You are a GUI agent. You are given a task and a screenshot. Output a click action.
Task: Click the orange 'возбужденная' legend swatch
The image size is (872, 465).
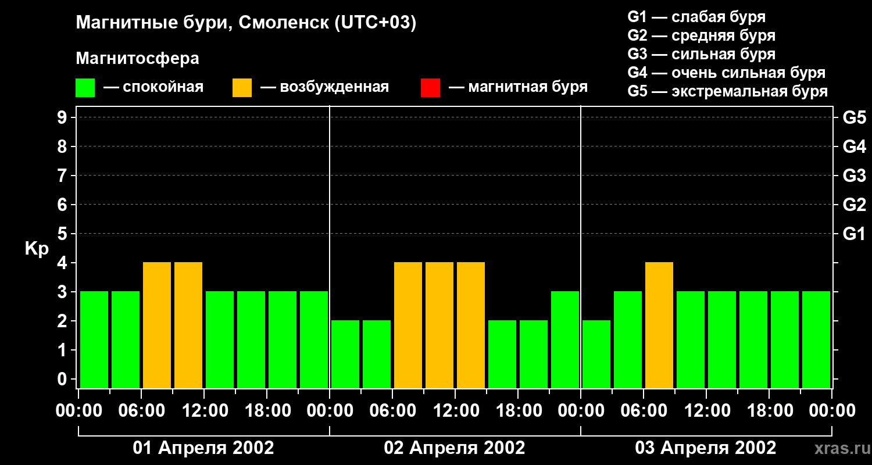[x=242, y=88]
